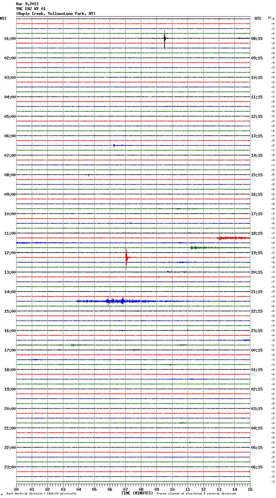Click the 21:15 UTC time label
Image resolution: width=276 pixels, height=498 pixels.
coord(257,292)
